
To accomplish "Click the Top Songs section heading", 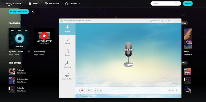I will coord(15,63).
